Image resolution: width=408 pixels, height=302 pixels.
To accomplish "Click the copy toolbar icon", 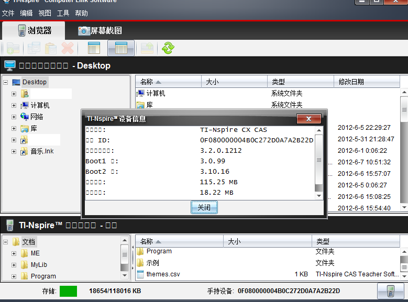I will click(34, 48).
